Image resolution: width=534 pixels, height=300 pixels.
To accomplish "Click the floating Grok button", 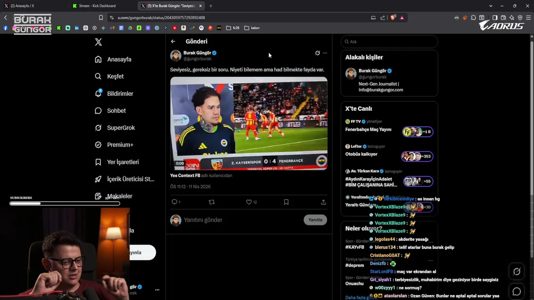I will click(x=516, y=272).
